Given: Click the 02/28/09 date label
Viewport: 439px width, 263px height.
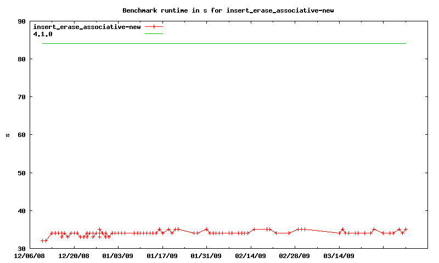Looking at the screenshot, I should 295,255.
